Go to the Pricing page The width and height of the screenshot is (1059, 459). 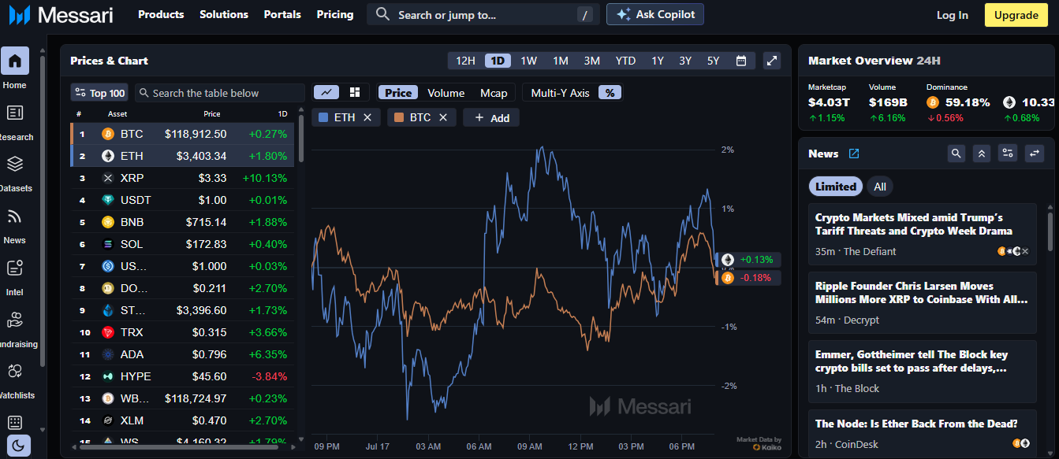click(x=335, y=14)
